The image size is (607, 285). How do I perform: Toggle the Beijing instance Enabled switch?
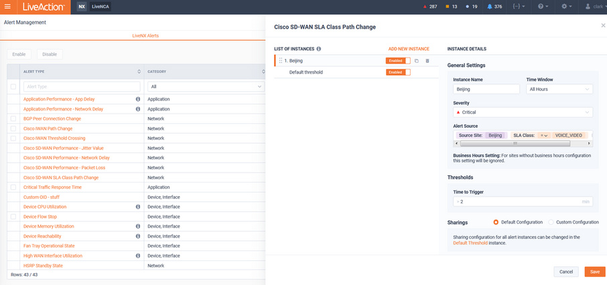tap(398, 61)
